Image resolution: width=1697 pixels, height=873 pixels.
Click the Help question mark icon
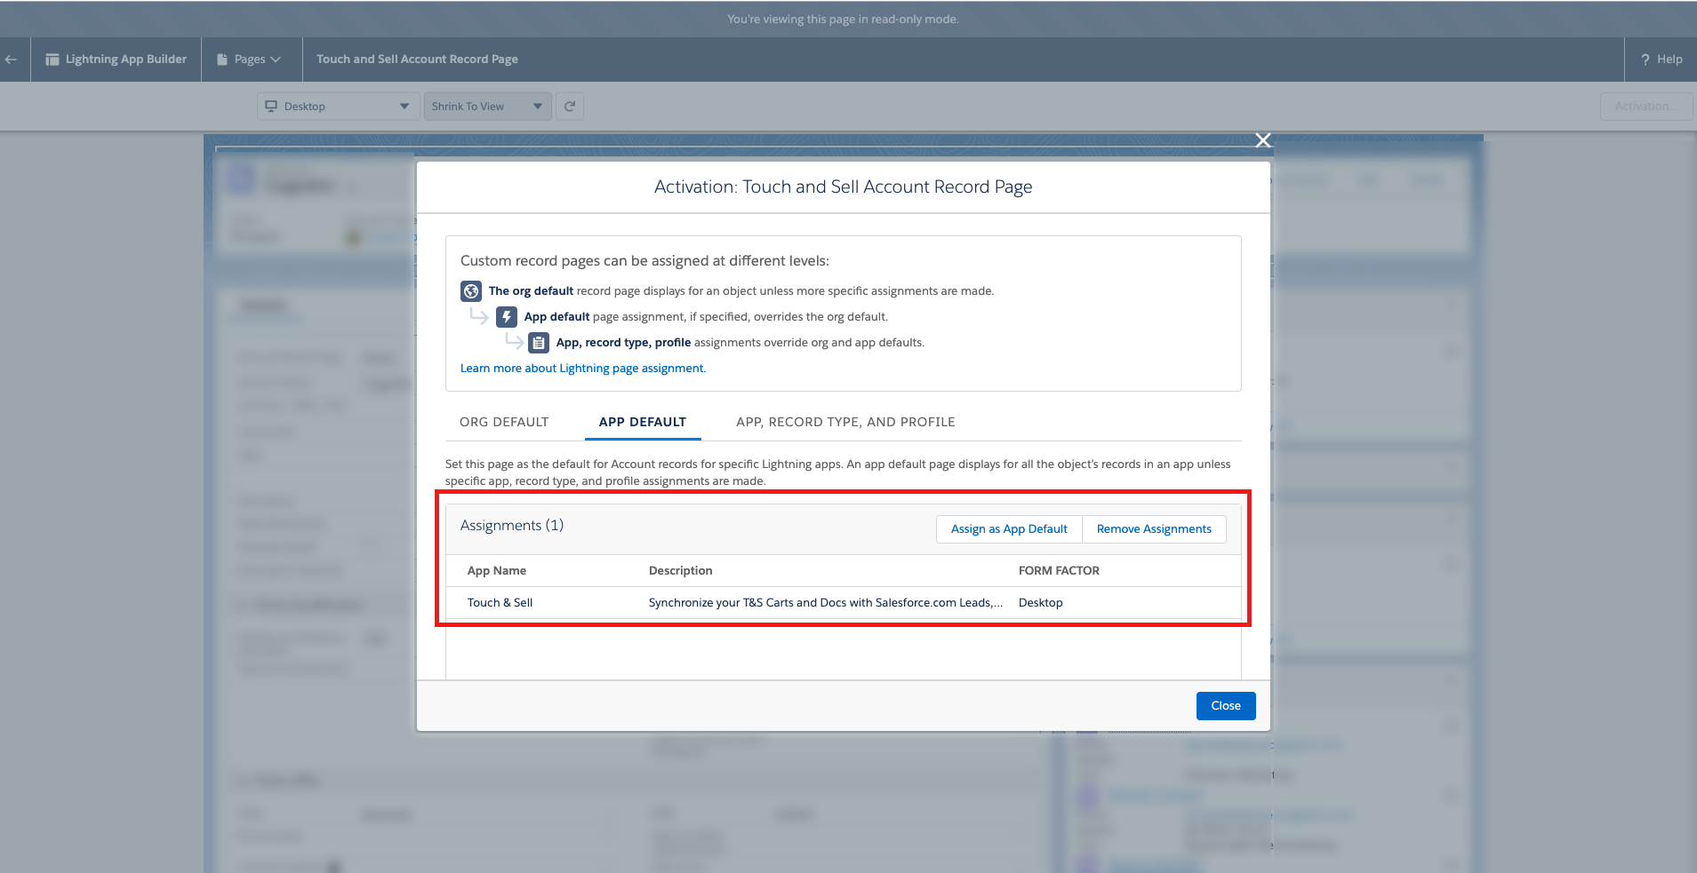(1645, 60)
